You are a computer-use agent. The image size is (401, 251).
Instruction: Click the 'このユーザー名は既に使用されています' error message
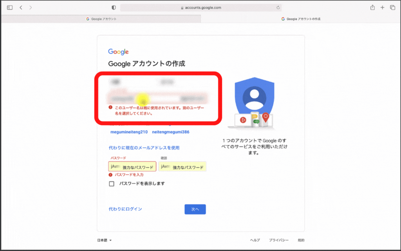160,111
